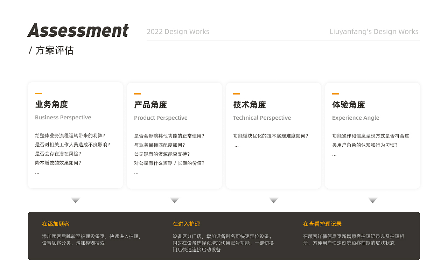
Task: Click line 给整体业务流程运转带来的利弊？
Action: (x=70, y=135)
